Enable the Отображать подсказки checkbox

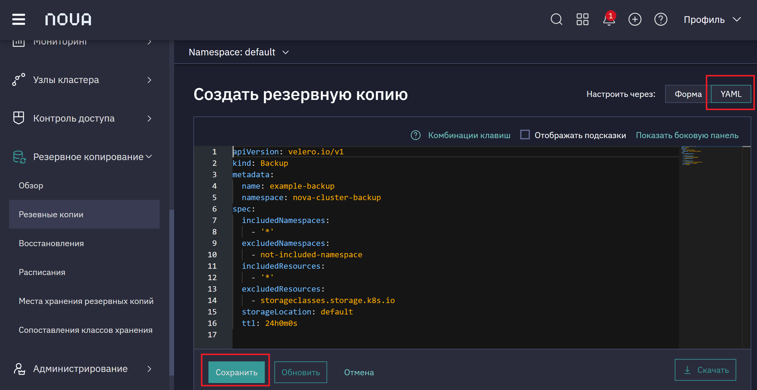[x=525, y=135]
